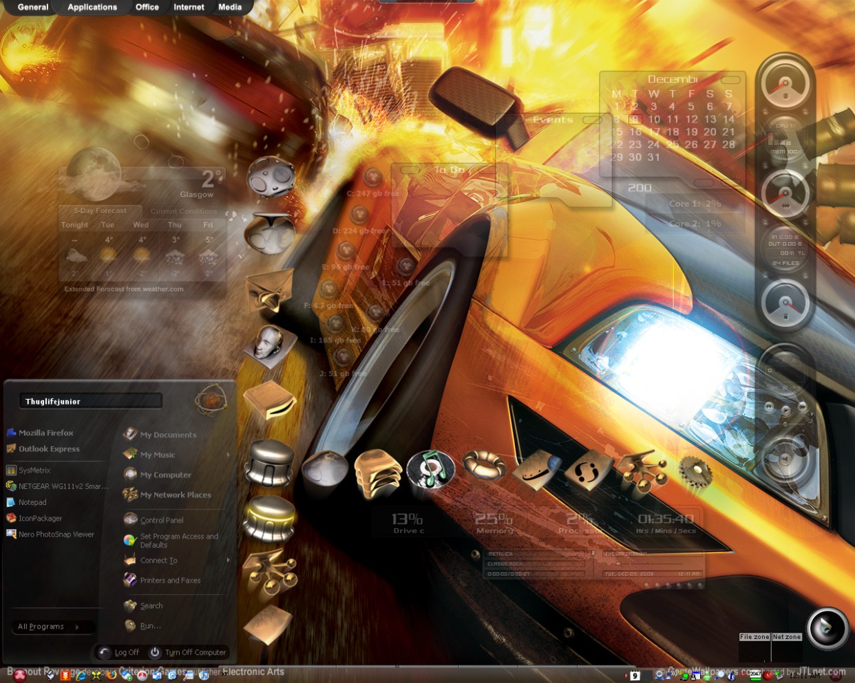Click the gold stacked layers dock icon
This screenshot has width=855, height=683.
[x=377, y=473]
